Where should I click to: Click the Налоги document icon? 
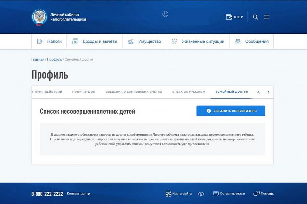click(x=40, y=41)
